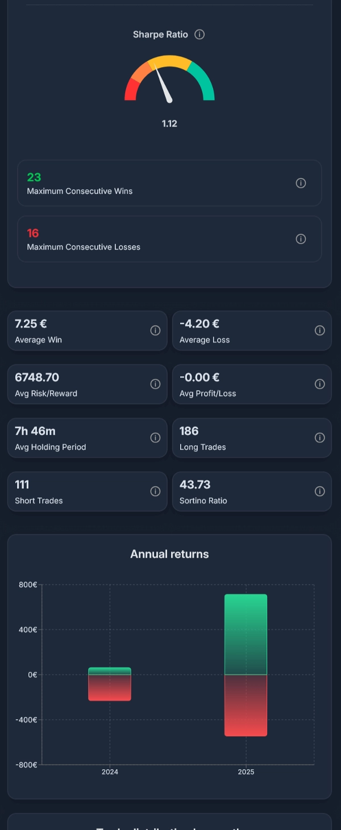This screenshot has width=341, height=830.
Task: Open the Avg Profit/Loss info tooltip
Action: coord(319,384)
